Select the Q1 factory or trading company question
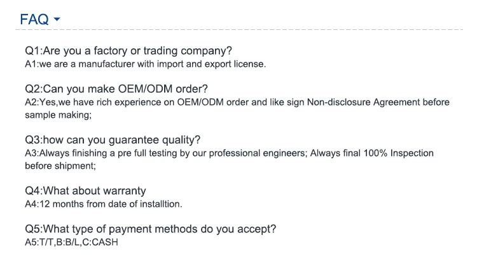The width and height of the screenshot is (477, 275). [128, 50]
